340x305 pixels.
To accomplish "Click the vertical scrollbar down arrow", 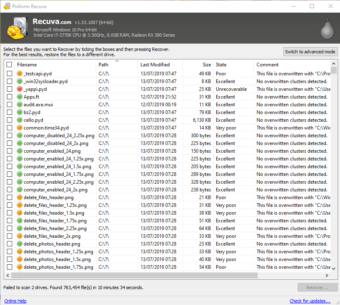I will click(334, 268).
